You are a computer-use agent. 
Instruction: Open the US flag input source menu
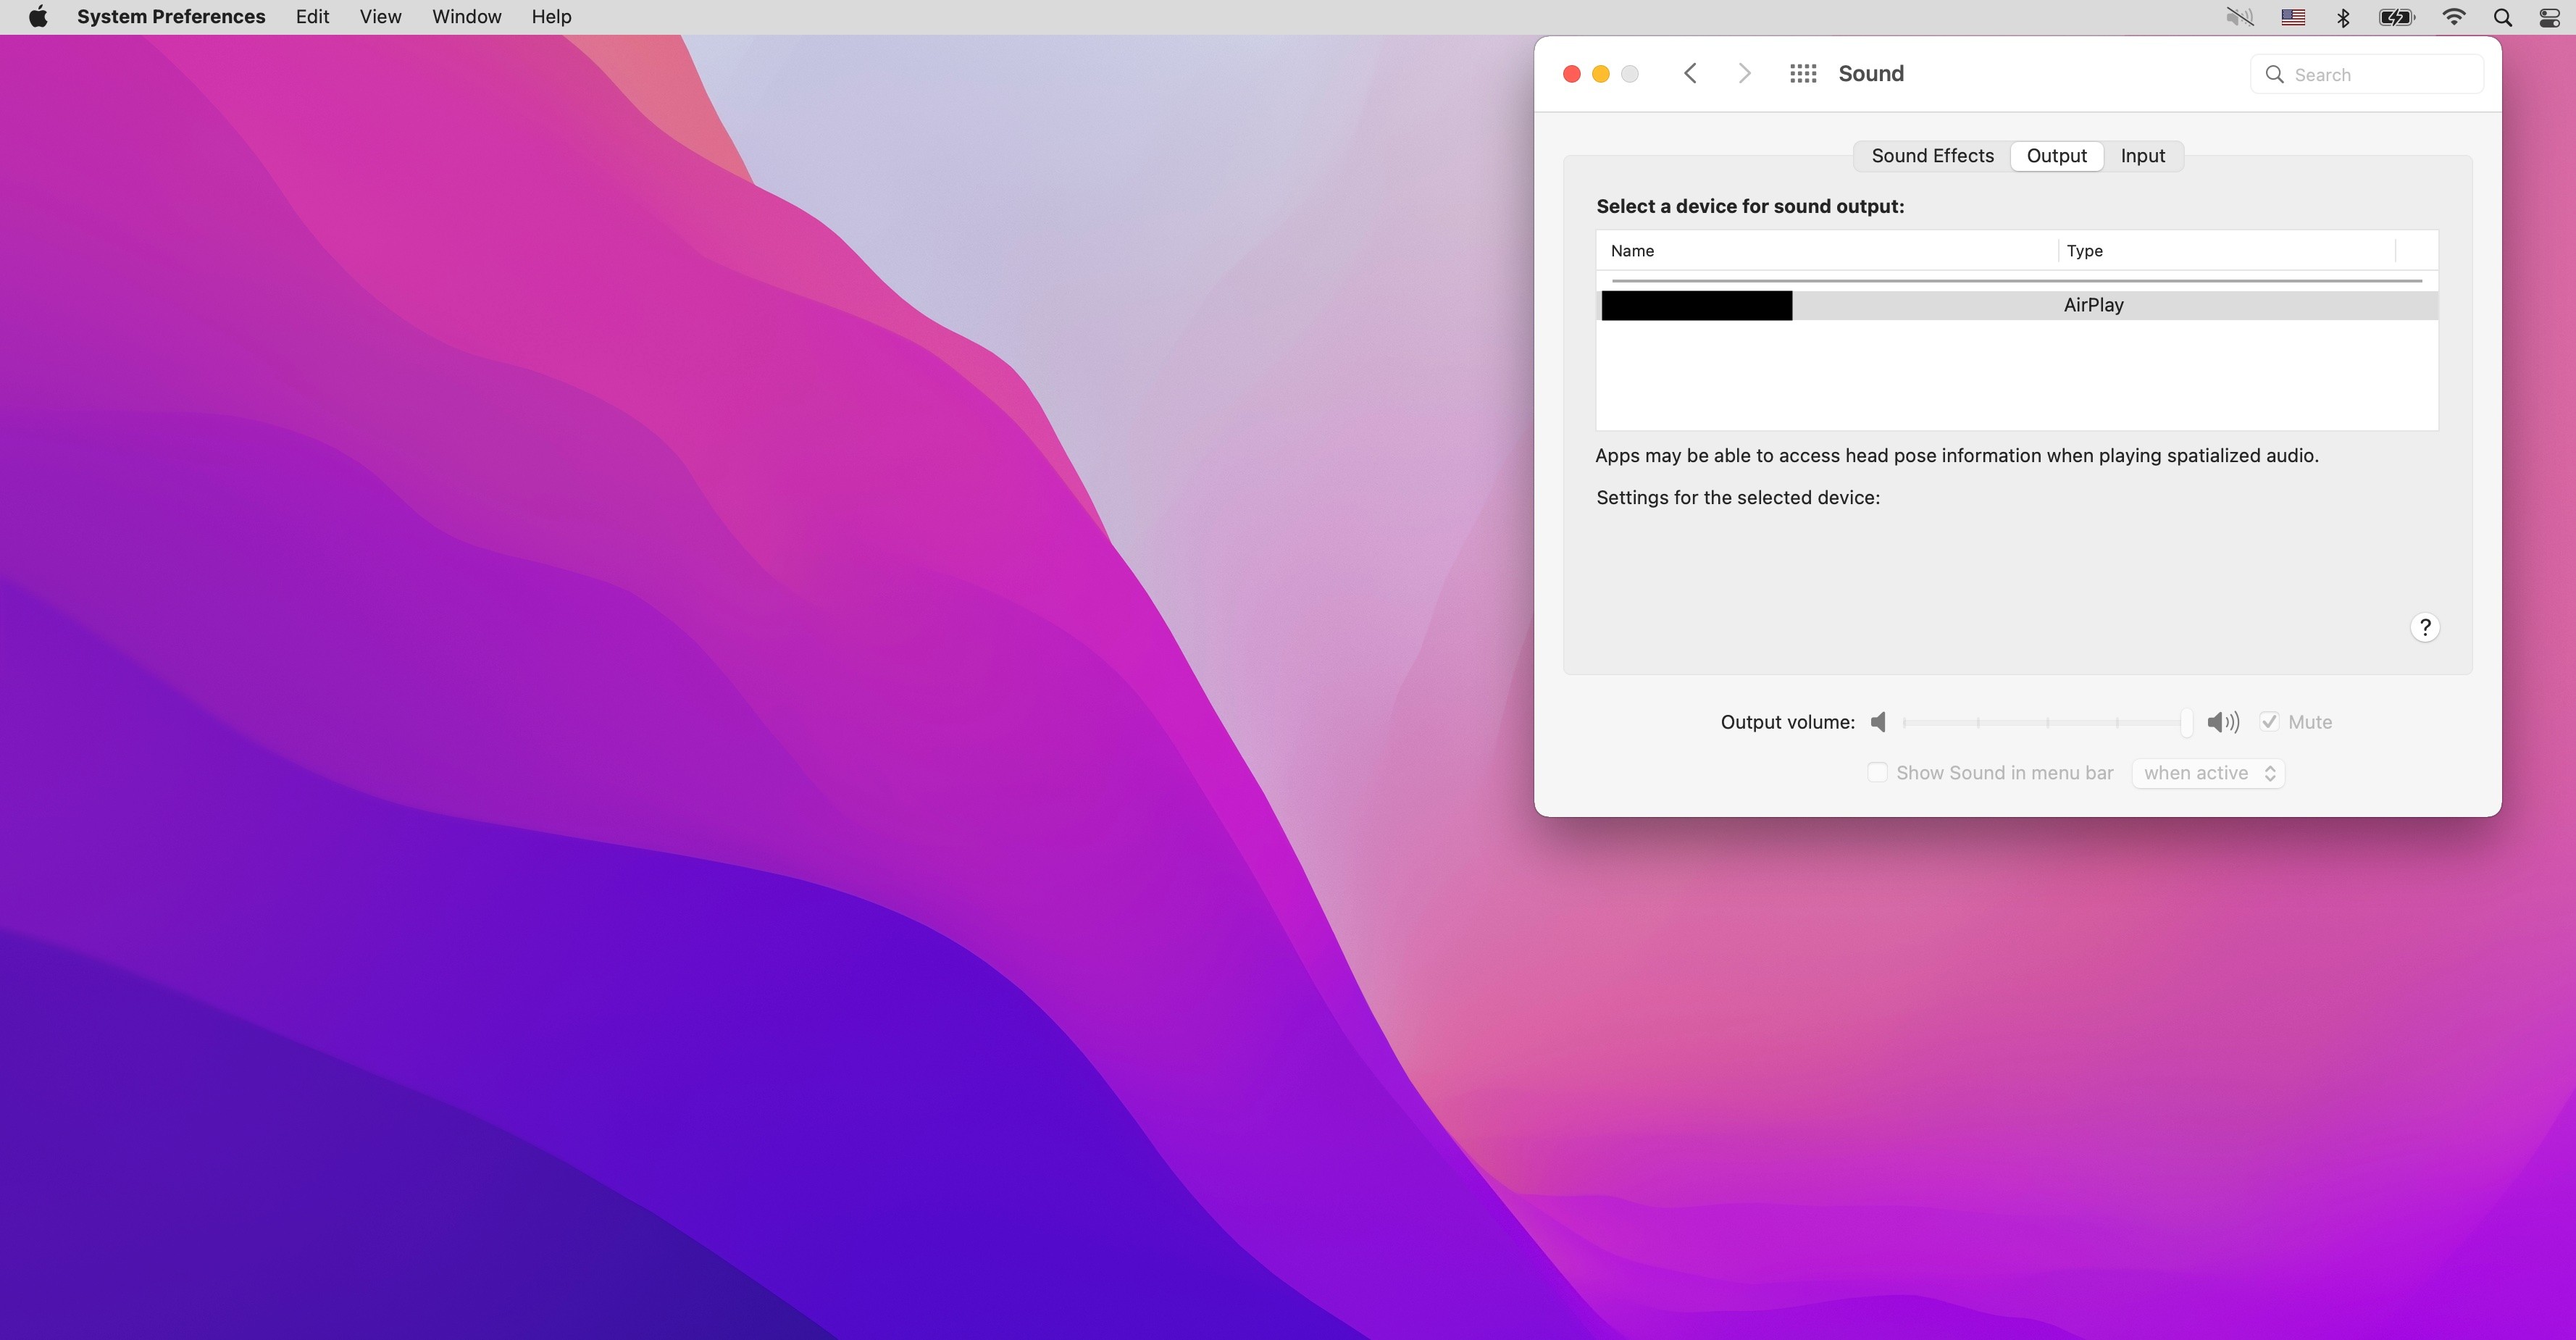click(2293, 17)
